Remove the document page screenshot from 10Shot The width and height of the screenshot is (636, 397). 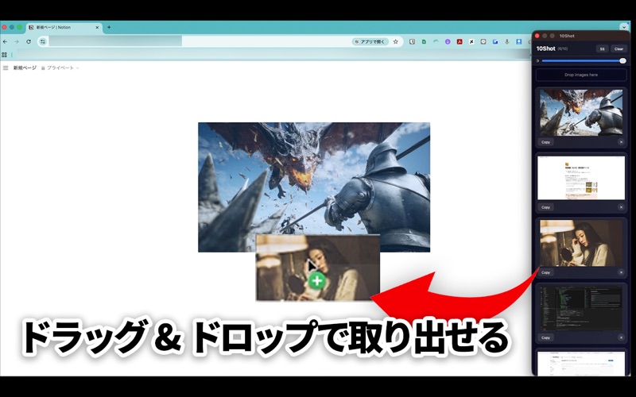621,207
